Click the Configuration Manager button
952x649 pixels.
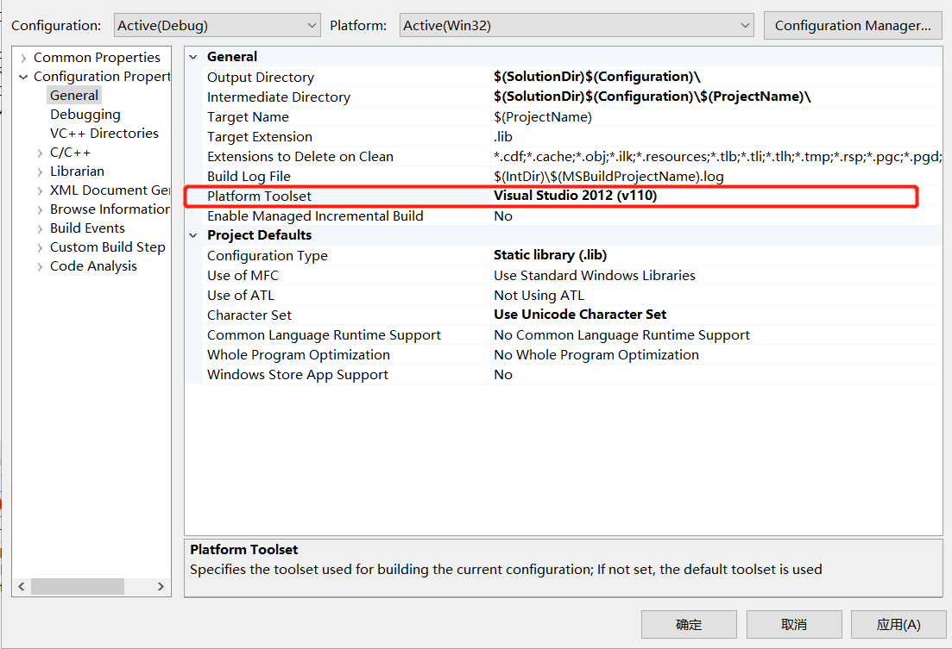pos(852,25)
